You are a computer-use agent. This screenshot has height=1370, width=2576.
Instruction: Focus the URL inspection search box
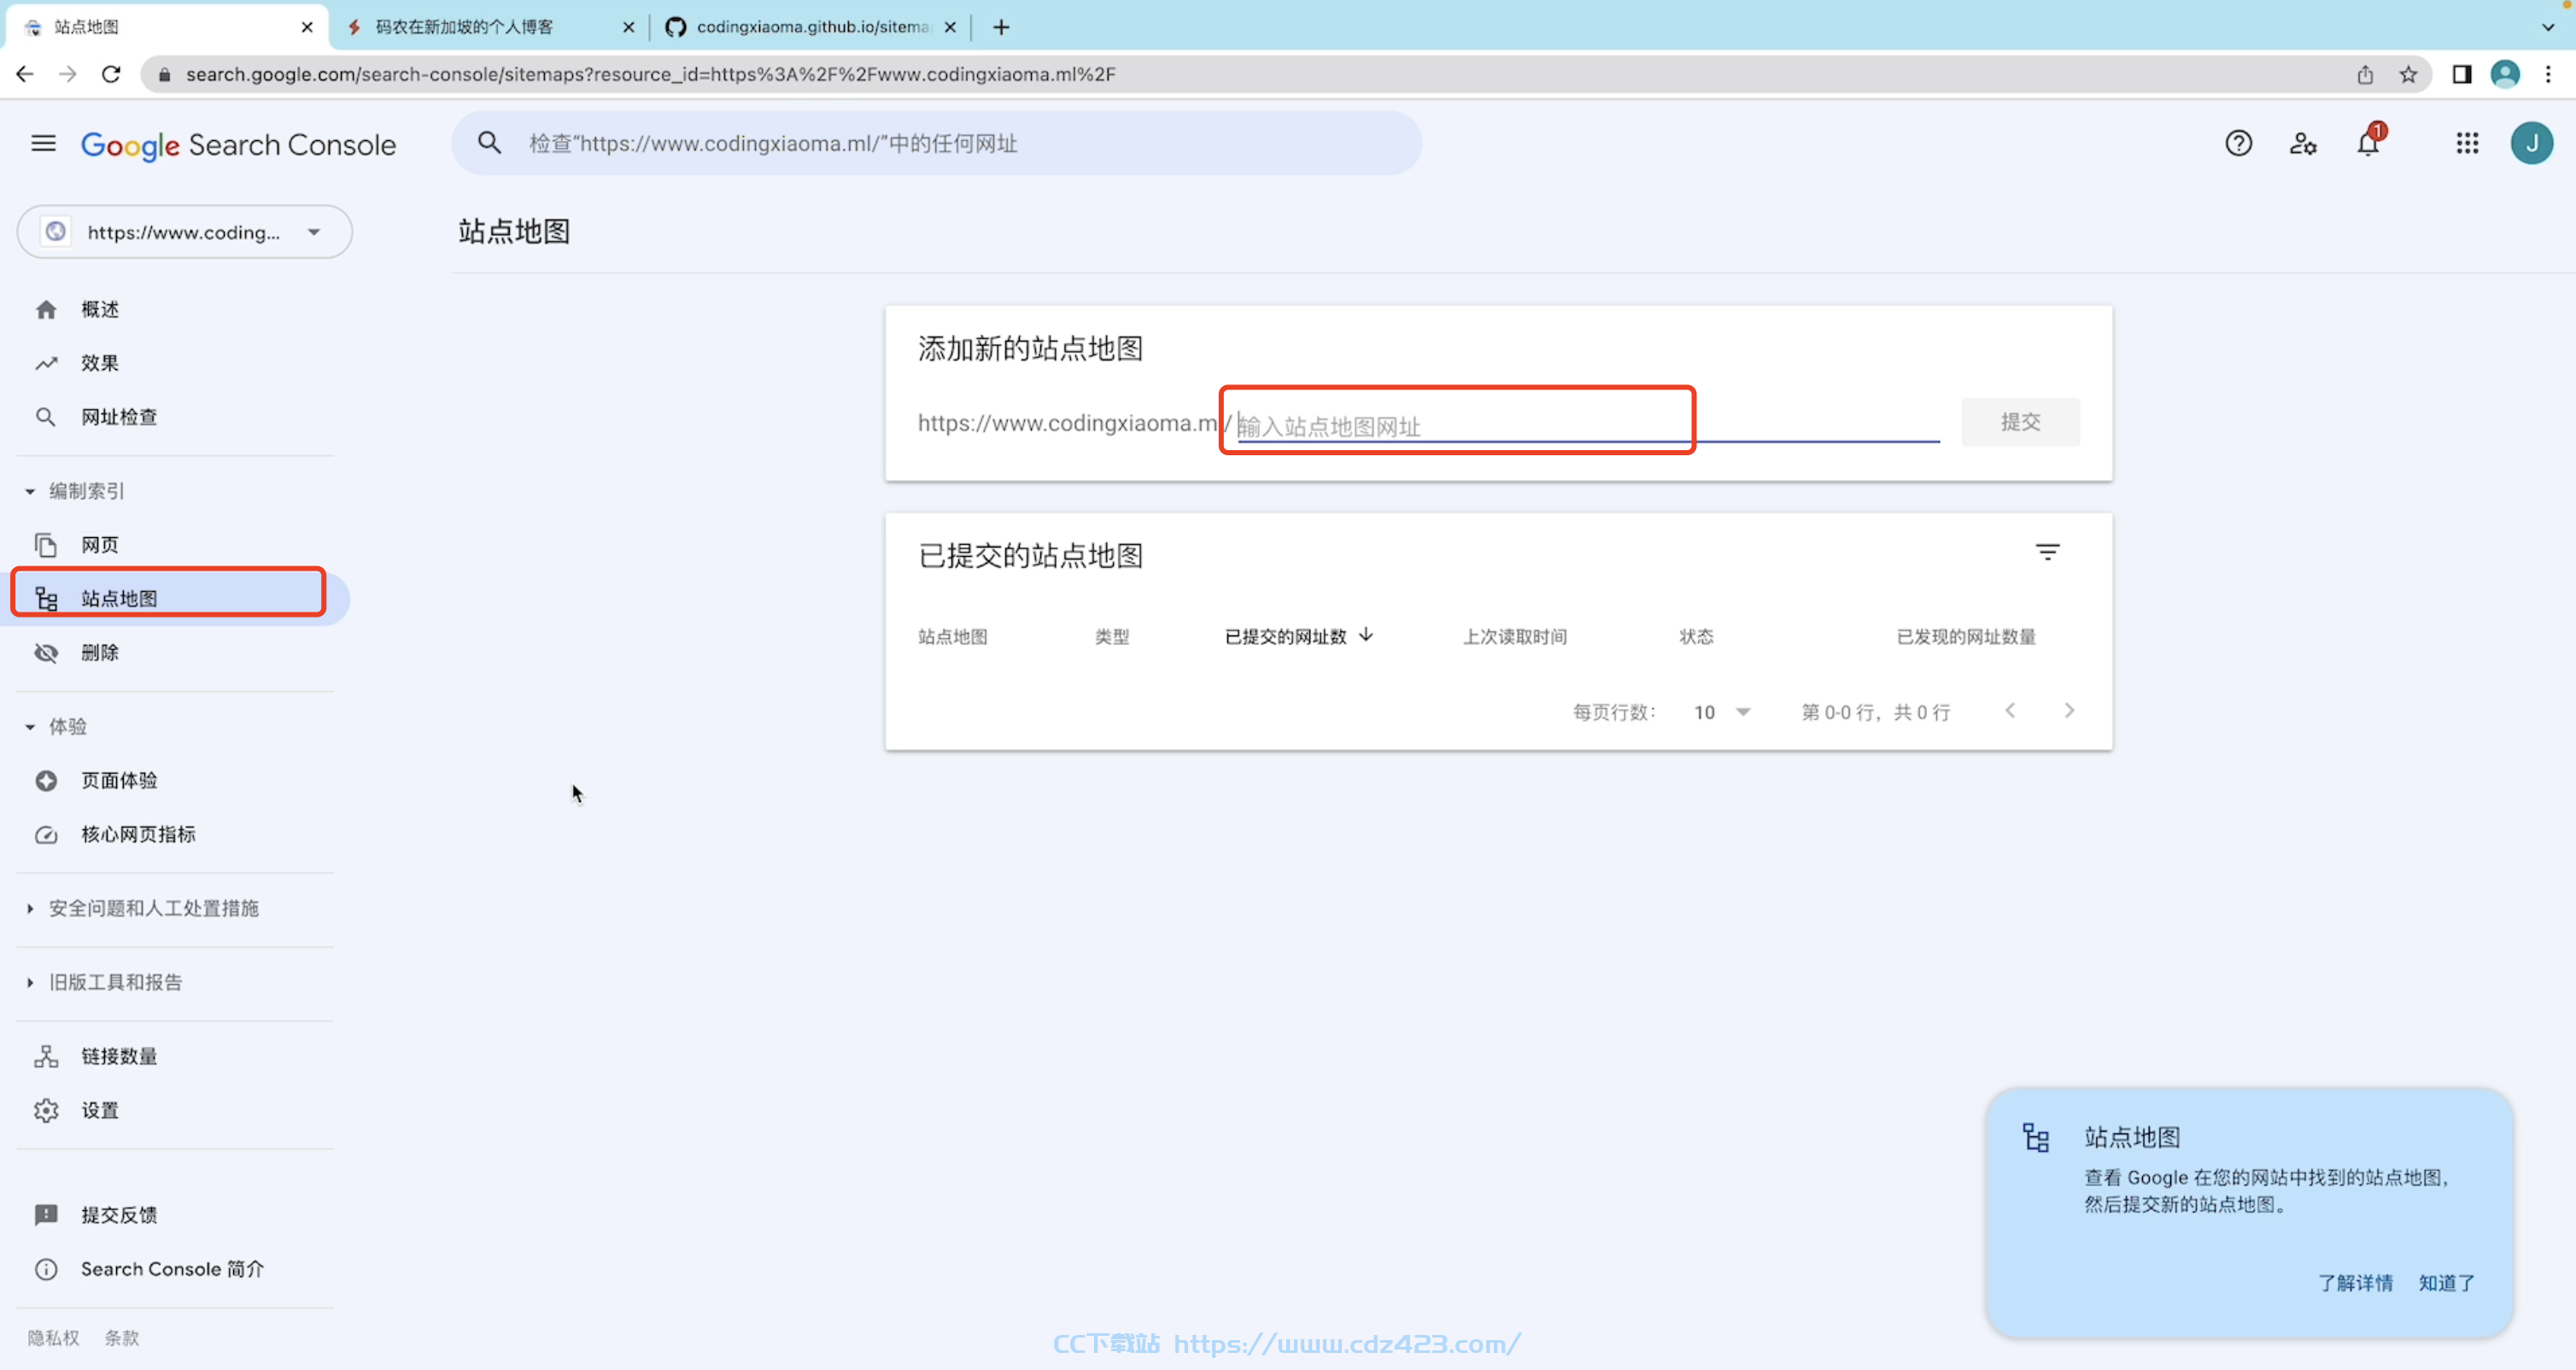936,143
